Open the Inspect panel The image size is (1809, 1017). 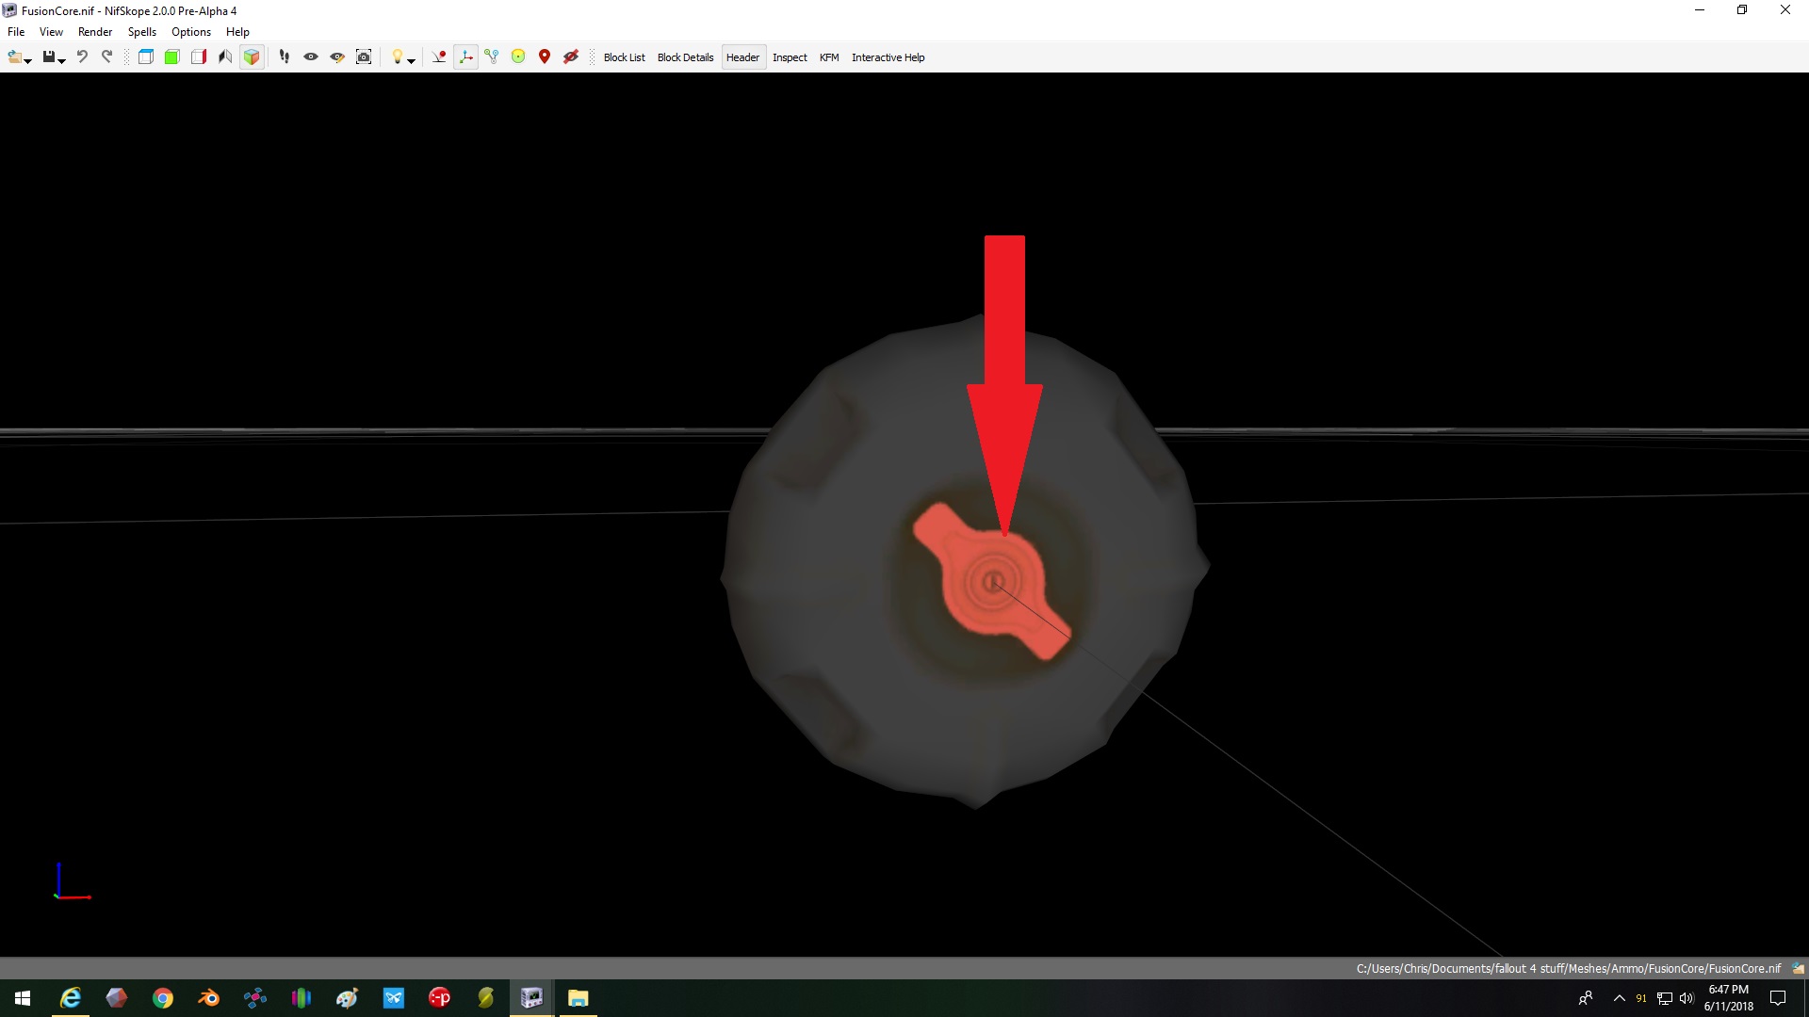790,57
